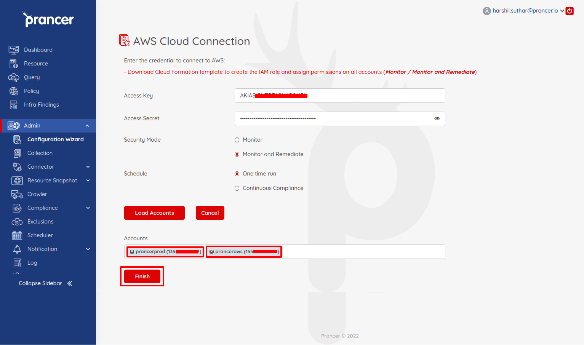Screen dimensions: 584x345
Task: Click the Monitor template link
Action: point(396,72)
